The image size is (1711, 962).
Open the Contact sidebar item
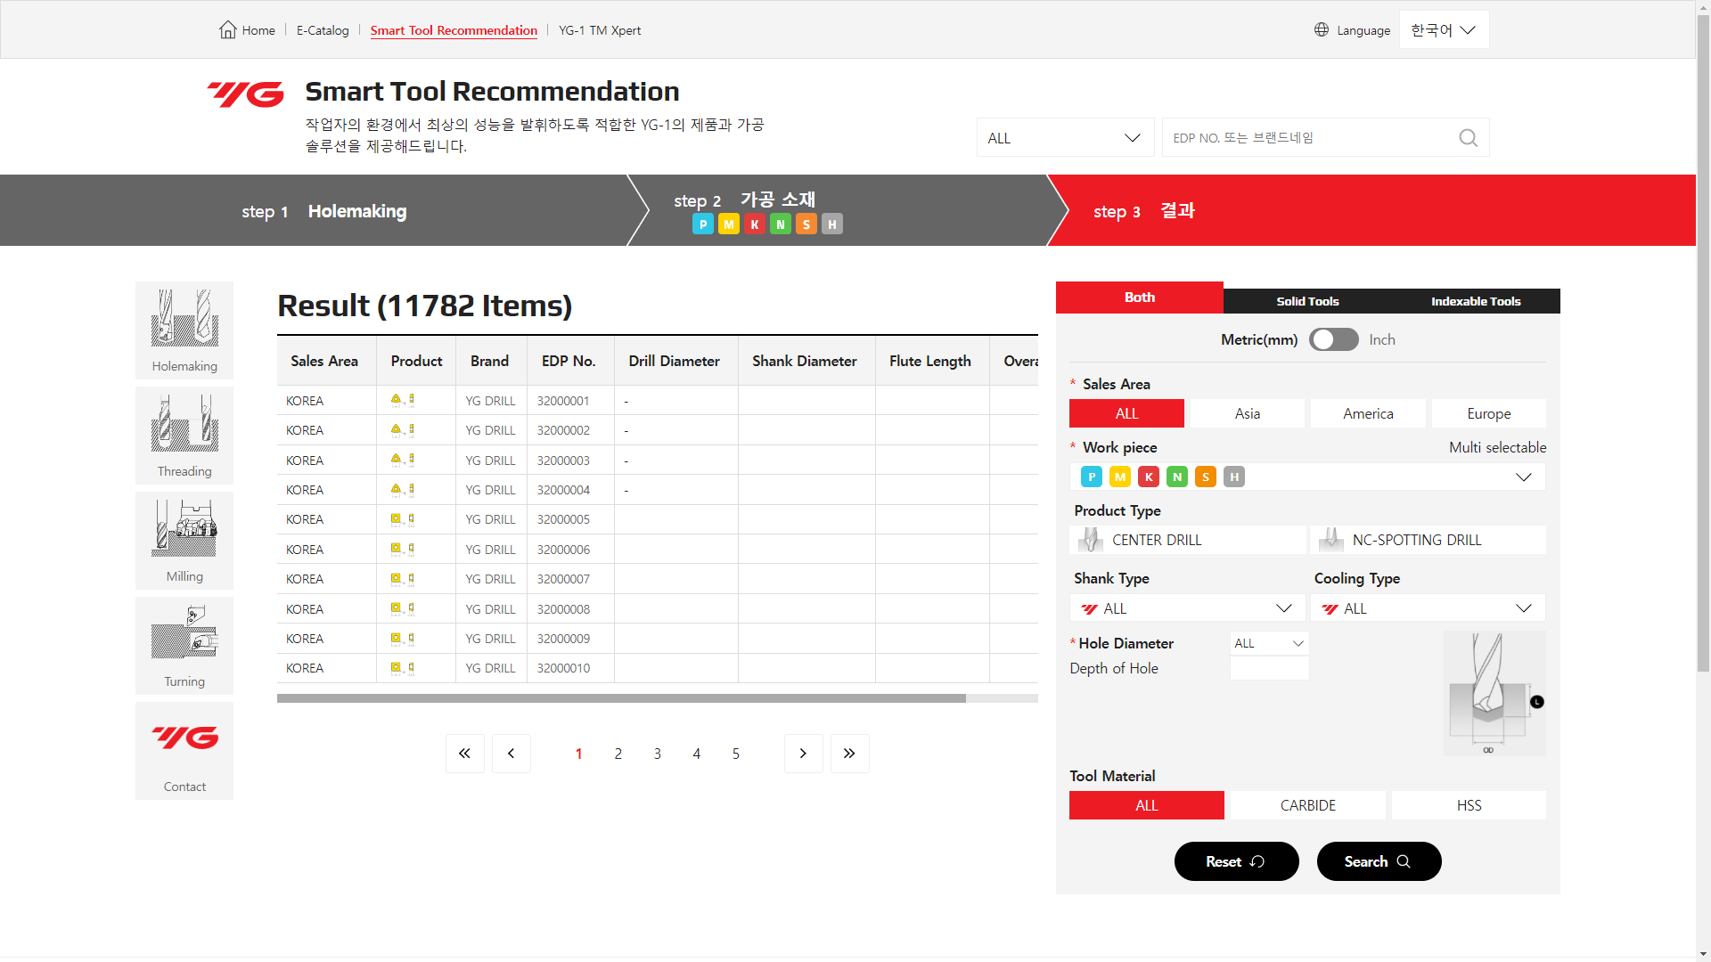click(184, 751)
